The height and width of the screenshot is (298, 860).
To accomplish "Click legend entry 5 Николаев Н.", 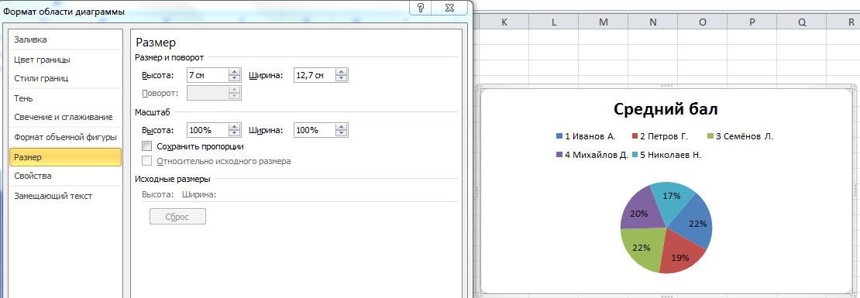I will coord(666,155).
